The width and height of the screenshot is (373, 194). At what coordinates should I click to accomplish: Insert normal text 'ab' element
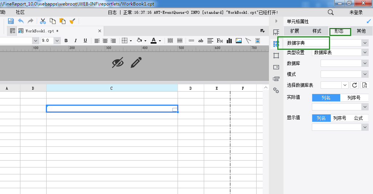pos(201,41)
